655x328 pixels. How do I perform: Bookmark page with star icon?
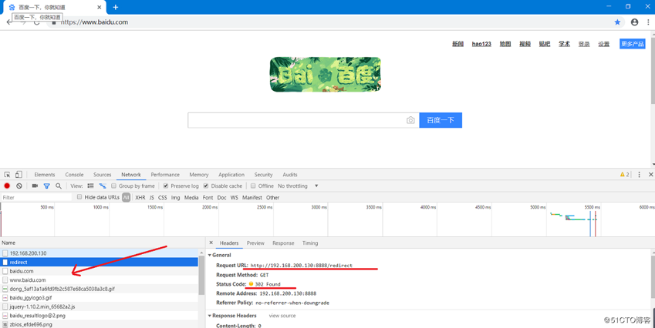point(617,22)
